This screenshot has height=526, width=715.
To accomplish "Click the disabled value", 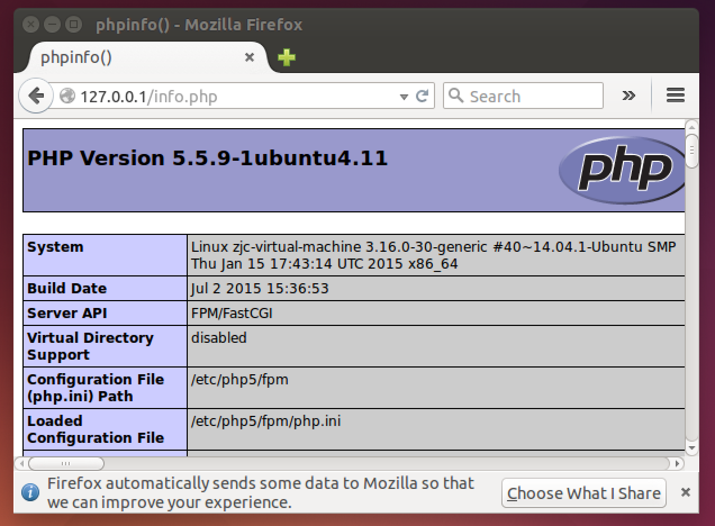I will [x=219, y=338].
